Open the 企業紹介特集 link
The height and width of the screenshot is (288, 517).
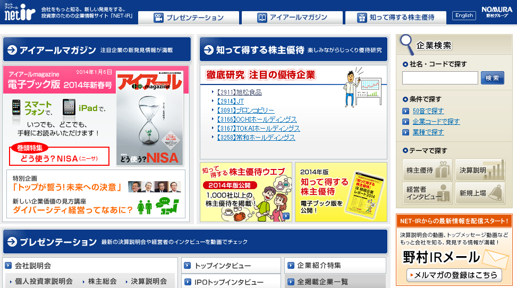[319, 265]
